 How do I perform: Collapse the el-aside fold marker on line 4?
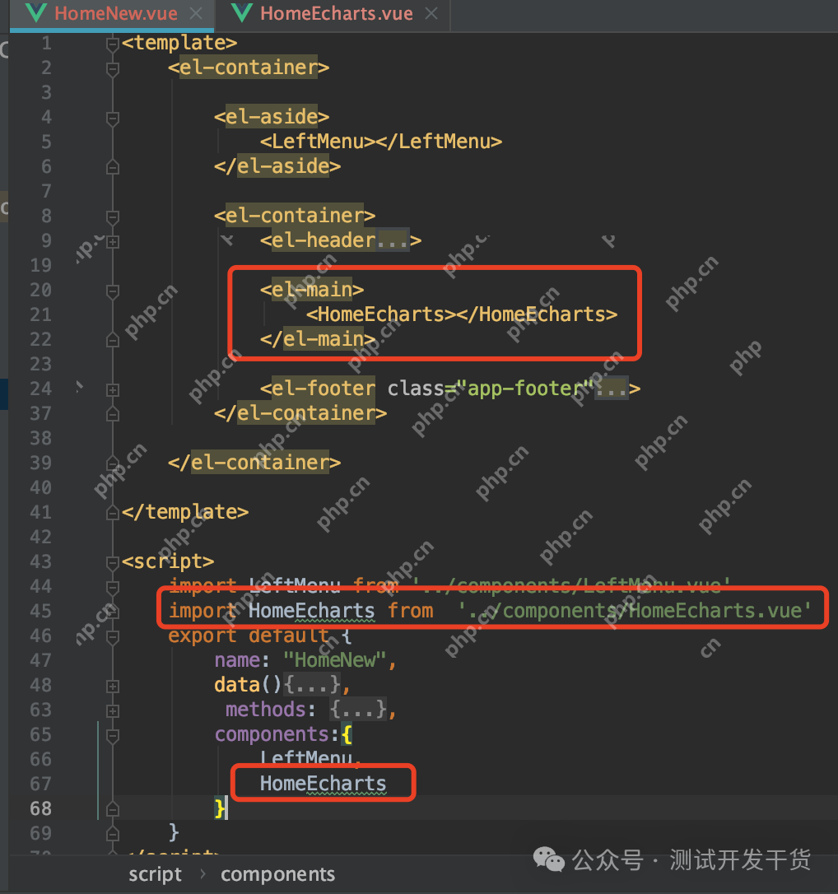(x=113, y=118)
